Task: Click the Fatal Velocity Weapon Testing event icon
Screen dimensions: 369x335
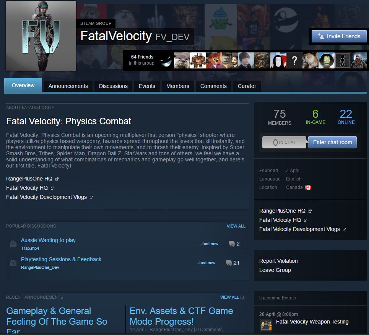Action: pyautogui.click(x=266, y=325)
